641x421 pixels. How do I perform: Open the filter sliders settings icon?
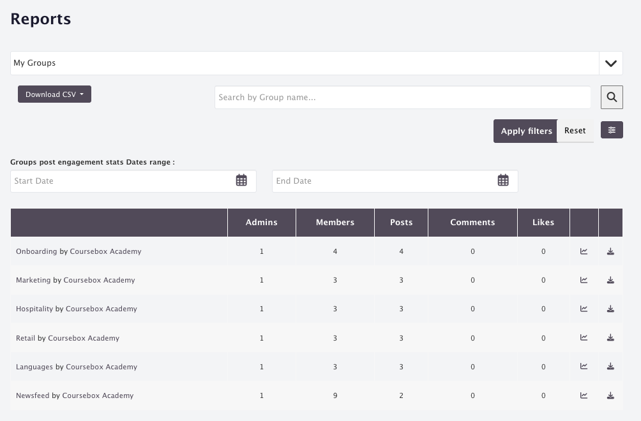pyautogui.click(x=612, y=130)
